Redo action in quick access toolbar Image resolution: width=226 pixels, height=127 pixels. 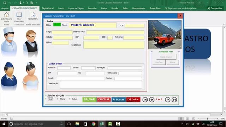pos(15,3)
